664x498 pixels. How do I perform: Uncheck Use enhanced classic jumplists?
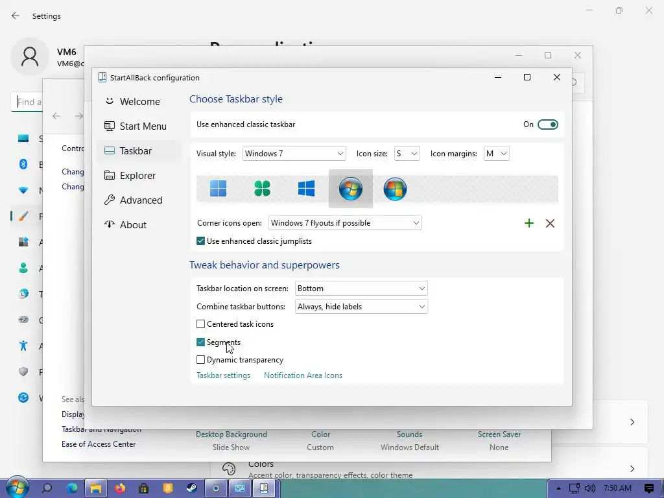pos(201,241)
